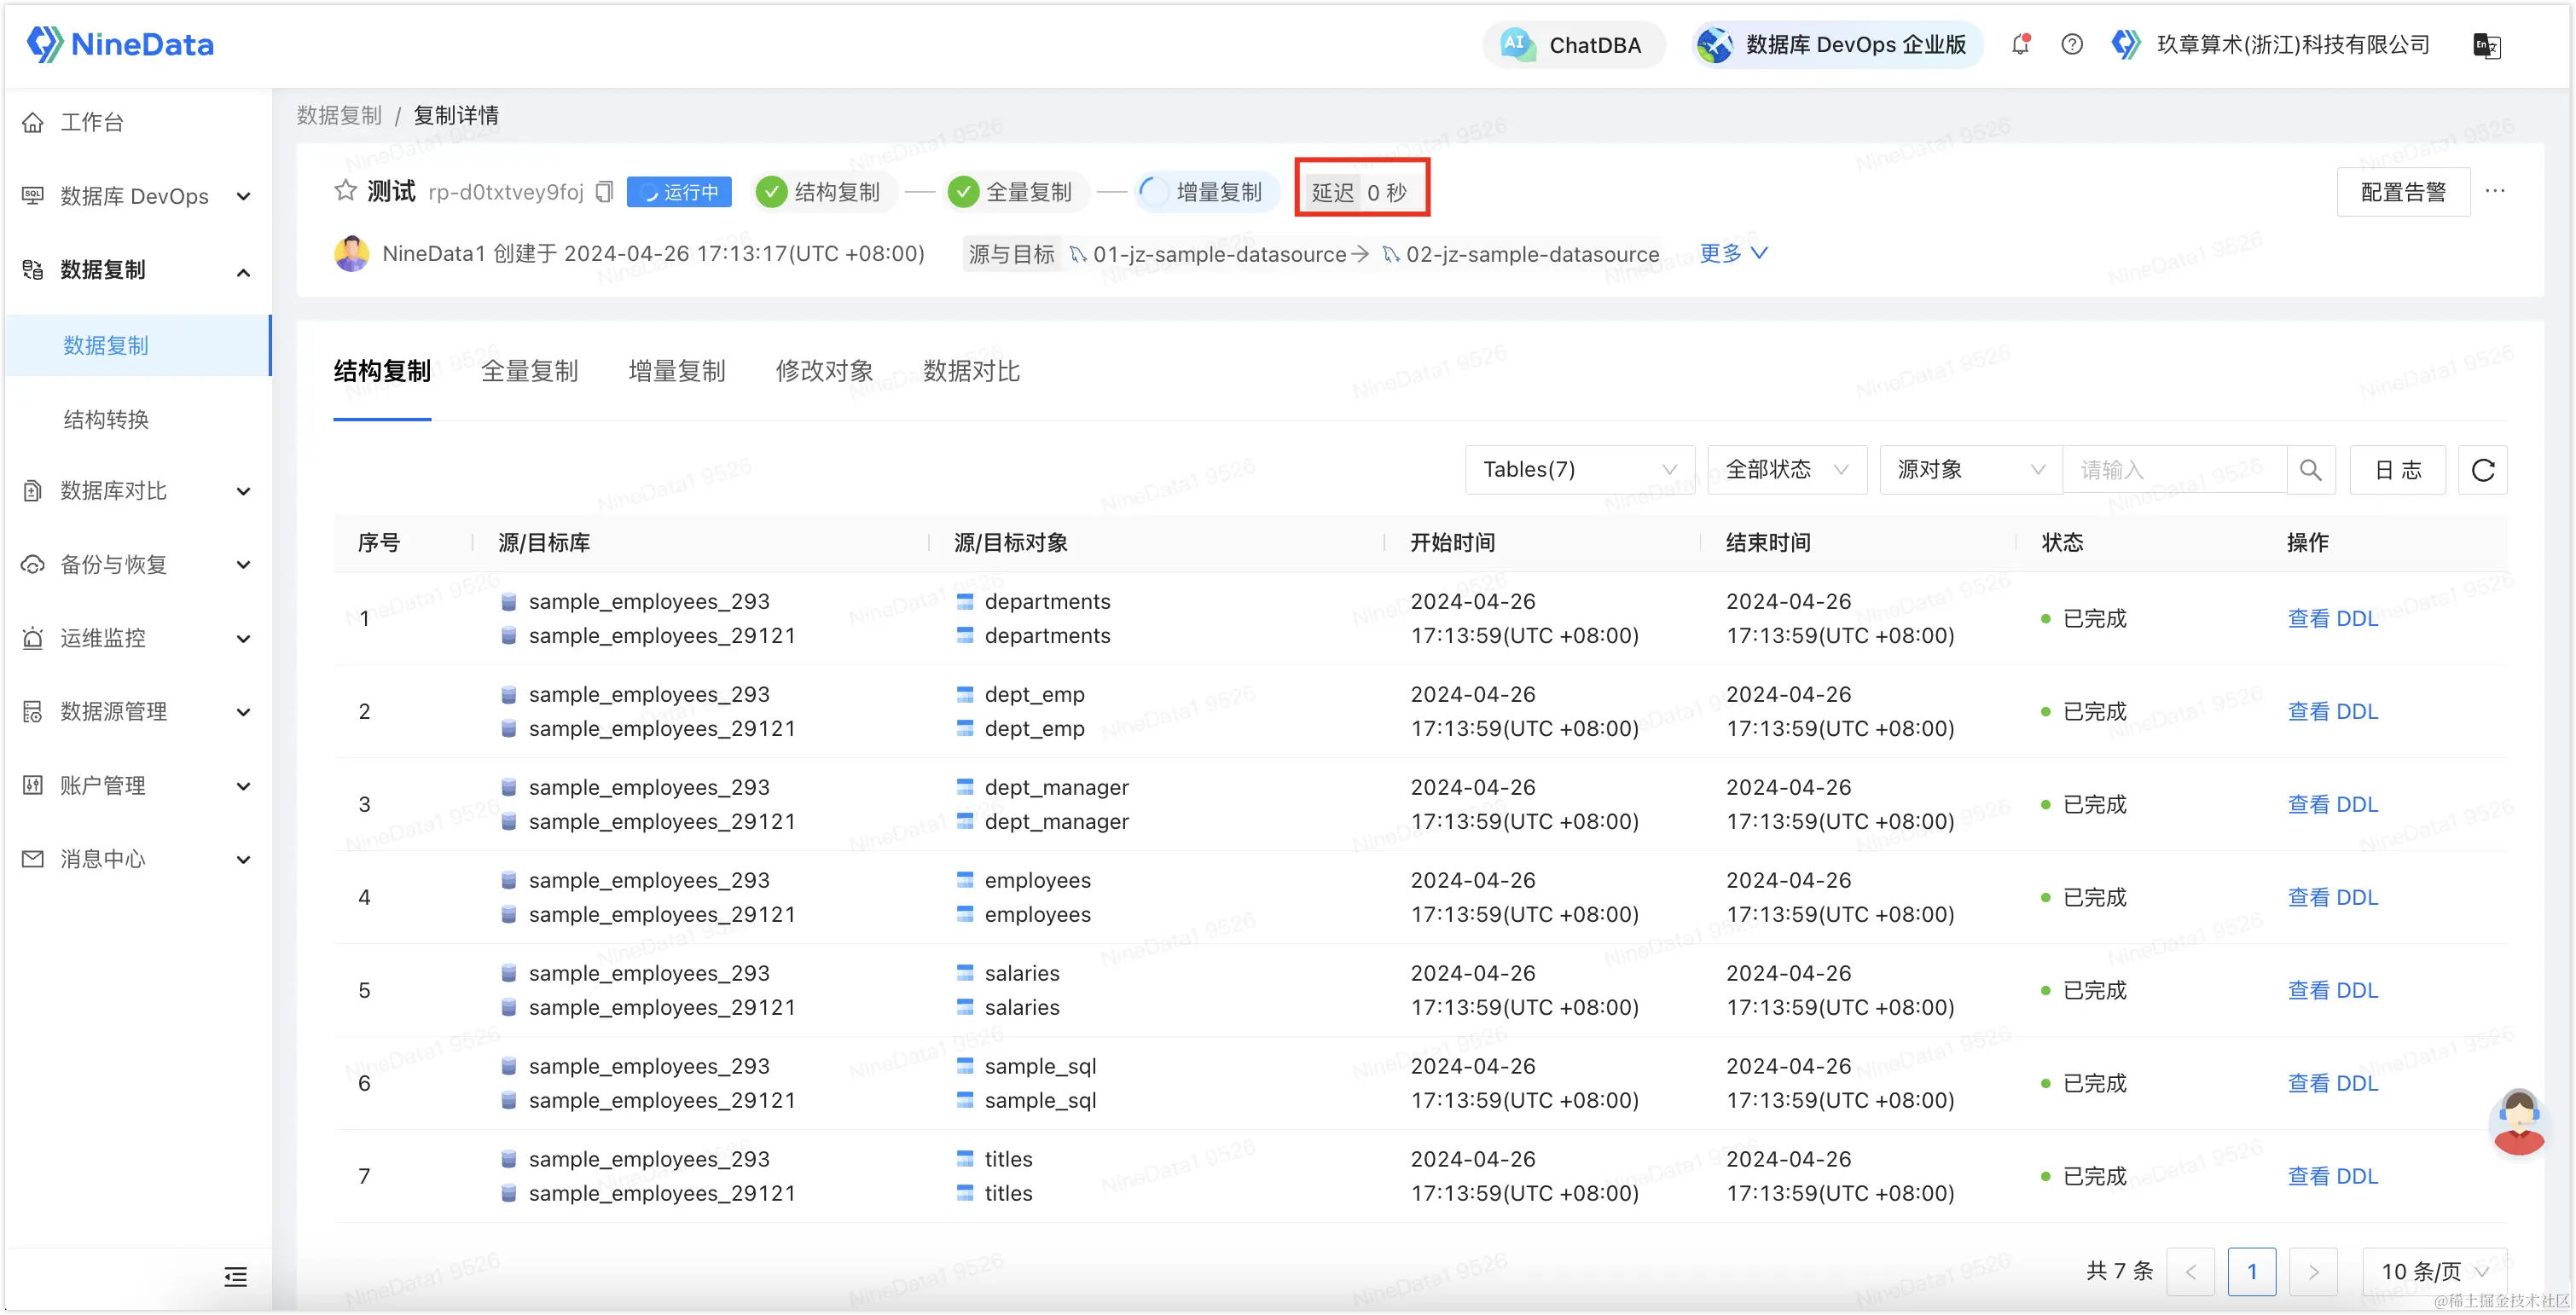The image size is (2576, 1315).
Task: Expand the 数据库 DevOps sidebar menu
Action: [x=136, y=196]
